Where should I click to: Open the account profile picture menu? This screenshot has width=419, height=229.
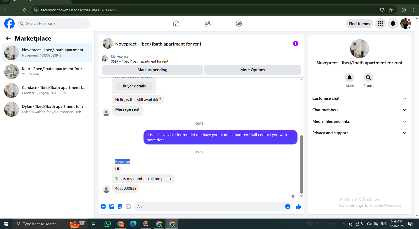pos(406,24)
